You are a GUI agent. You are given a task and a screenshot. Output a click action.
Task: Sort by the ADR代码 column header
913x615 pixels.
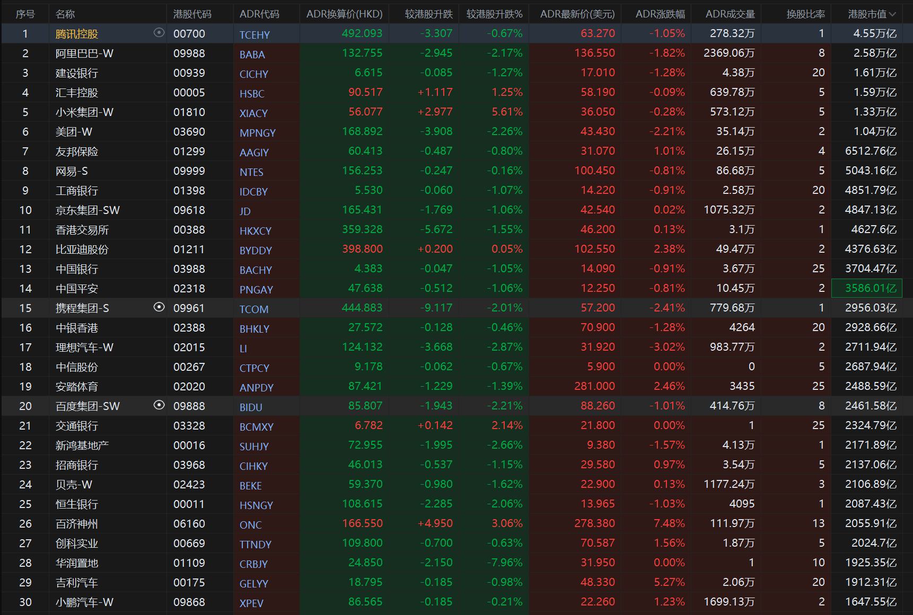click(259, 14)
